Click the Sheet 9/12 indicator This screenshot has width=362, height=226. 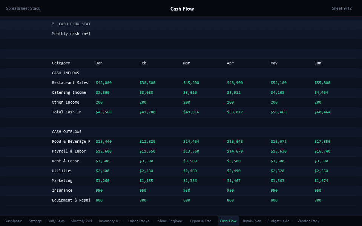tap(342, 9)
